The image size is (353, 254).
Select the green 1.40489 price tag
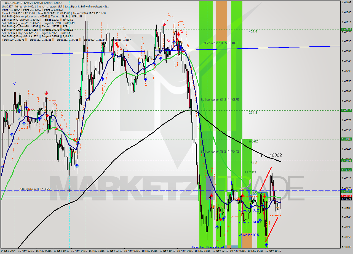tap(346, 139)
